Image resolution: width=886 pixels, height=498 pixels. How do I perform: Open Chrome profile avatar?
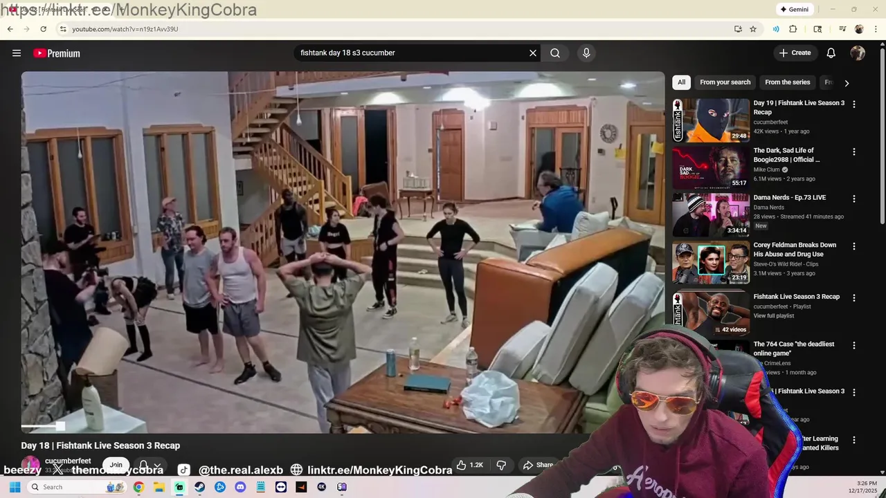(859, 29)
